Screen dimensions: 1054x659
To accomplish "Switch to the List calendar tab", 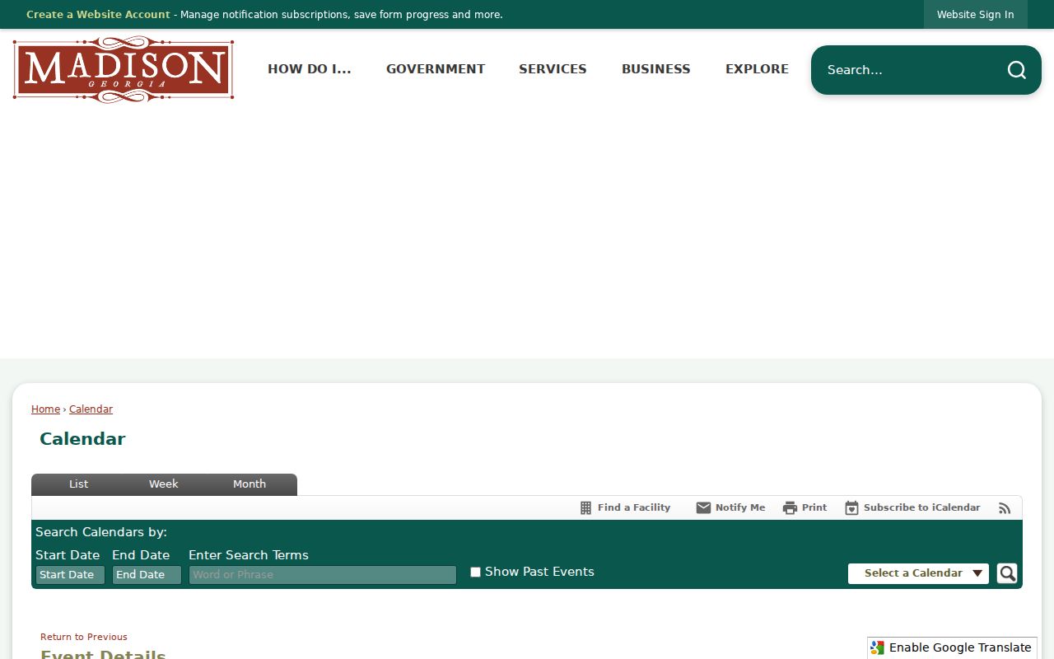I will tap(78, 484).
